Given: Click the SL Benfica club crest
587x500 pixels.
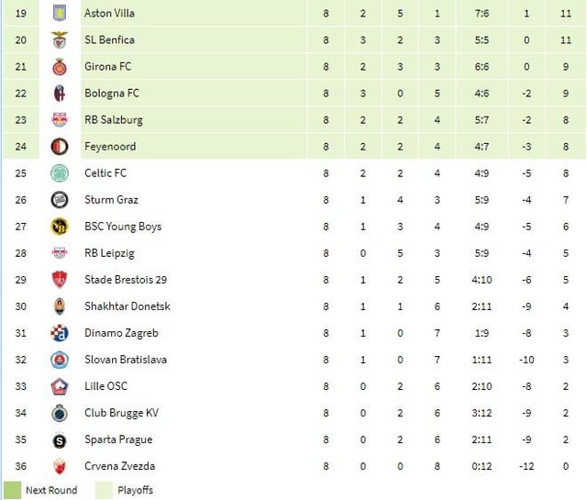Looking at the screenshot, I should 60,40.
